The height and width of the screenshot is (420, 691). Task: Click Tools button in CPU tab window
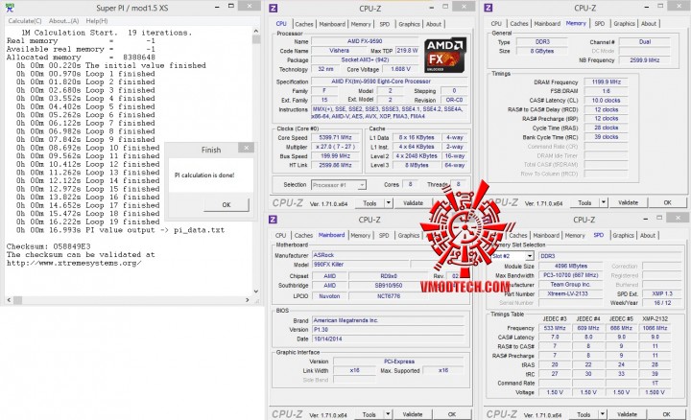369,203
